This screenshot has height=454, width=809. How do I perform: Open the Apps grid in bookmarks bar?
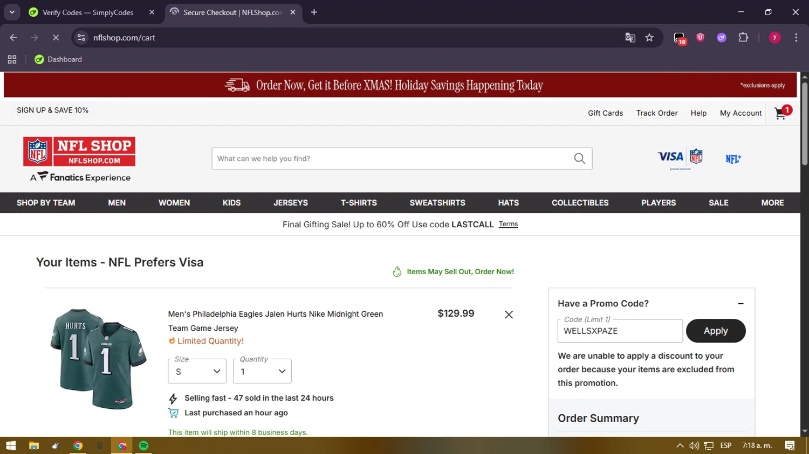coord(12,59)
